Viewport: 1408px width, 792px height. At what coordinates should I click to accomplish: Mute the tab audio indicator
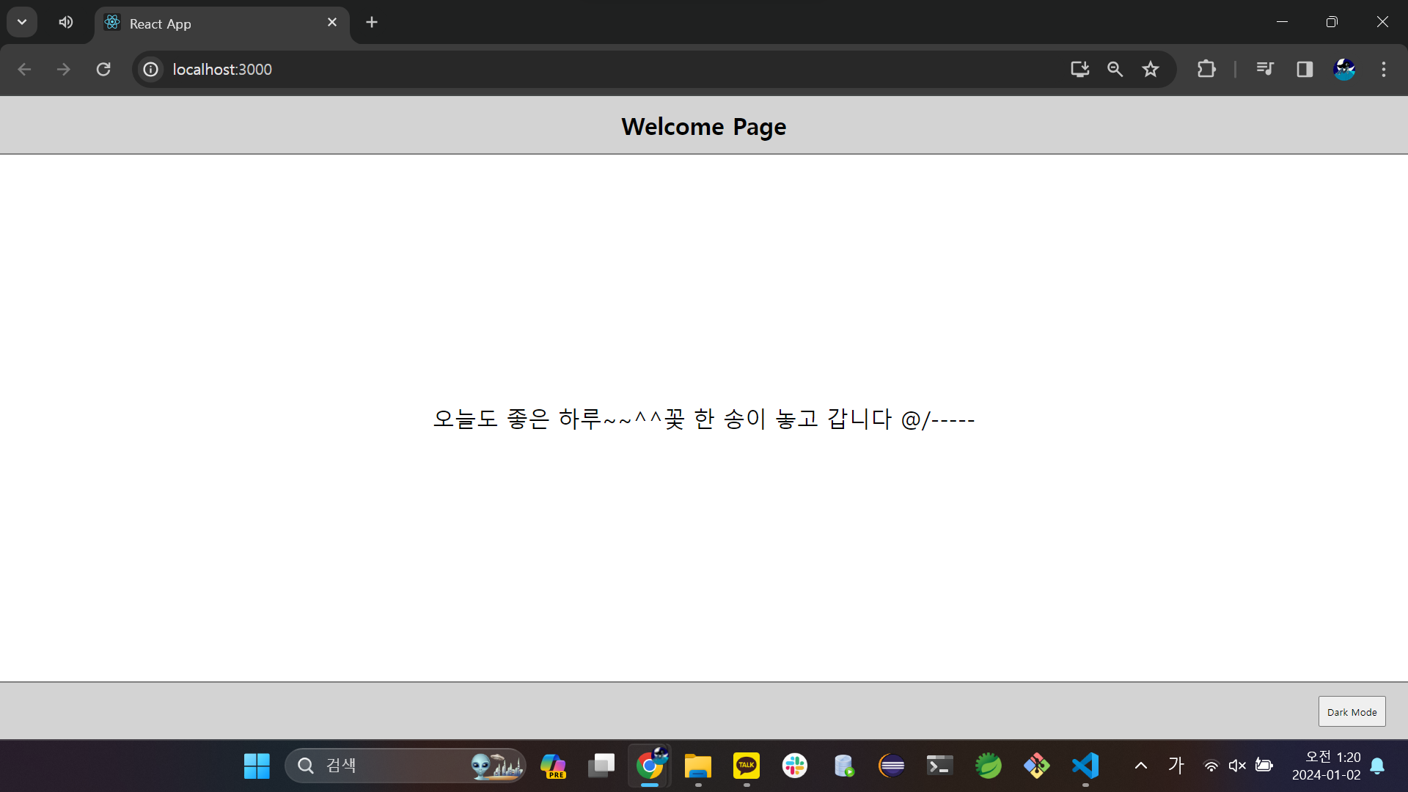66,22
